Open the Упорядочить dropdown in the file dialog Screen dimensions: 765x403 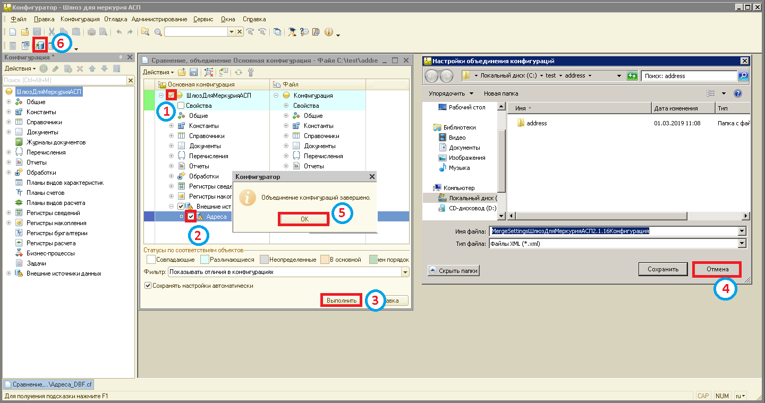pos(451,93)
